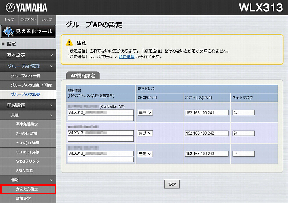Click the DHCP(IPv4) column header
Viewport: 288px width, 203px height.
click(159, 98)
